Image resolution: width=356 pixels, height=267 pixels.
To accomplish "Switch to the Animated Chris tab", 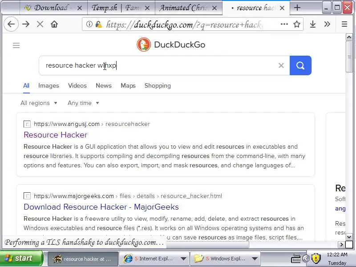I will click(188, 8).
